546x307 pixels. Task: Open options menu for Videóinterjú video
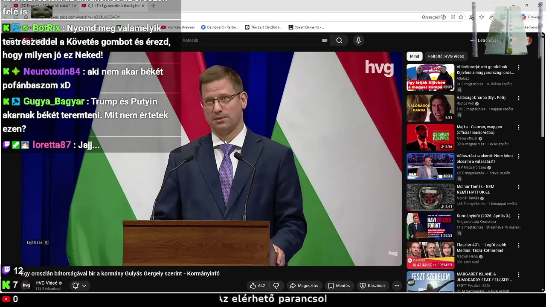[x=519, y=67]
